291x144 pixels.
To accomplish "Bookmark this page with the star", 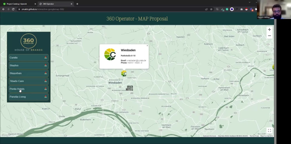I will click(211, 9).
